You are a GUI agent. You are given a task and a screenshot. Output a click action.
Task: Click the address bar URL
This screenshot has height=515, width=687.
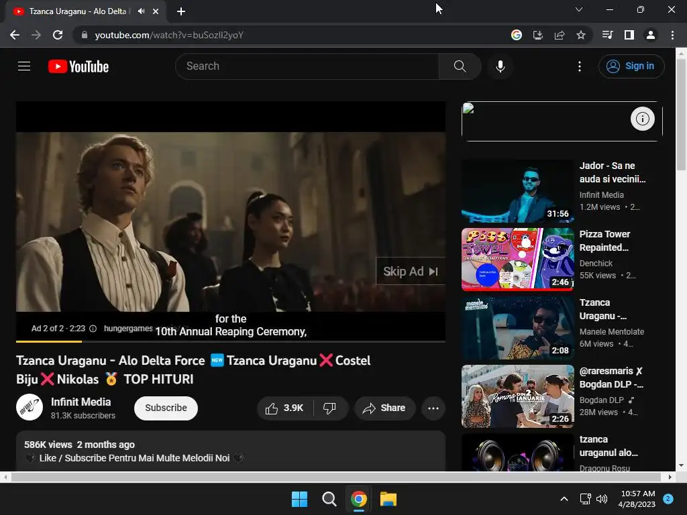[x=169, y=35]
